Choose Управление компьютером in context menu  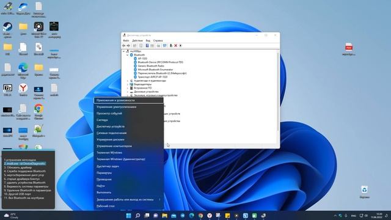129,146
